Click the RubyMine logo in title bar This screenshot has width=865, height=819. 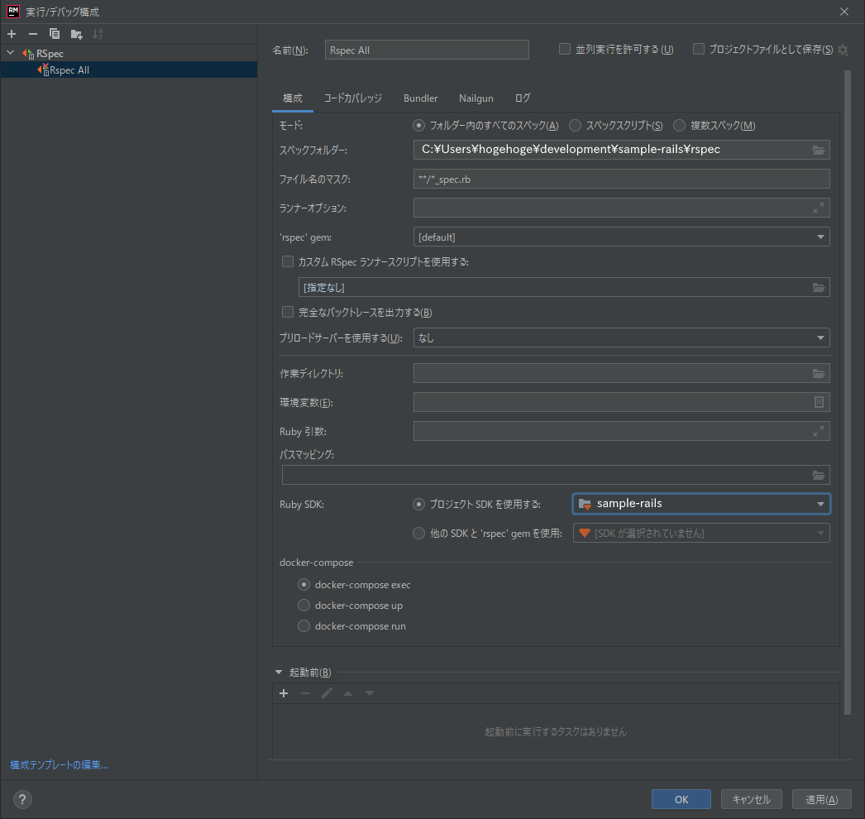coord(13,12)
